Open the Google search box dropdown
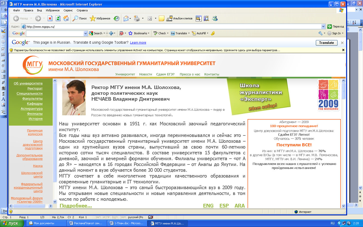The height and width of the screenshot is (227, 363). [x=85, y=33]
